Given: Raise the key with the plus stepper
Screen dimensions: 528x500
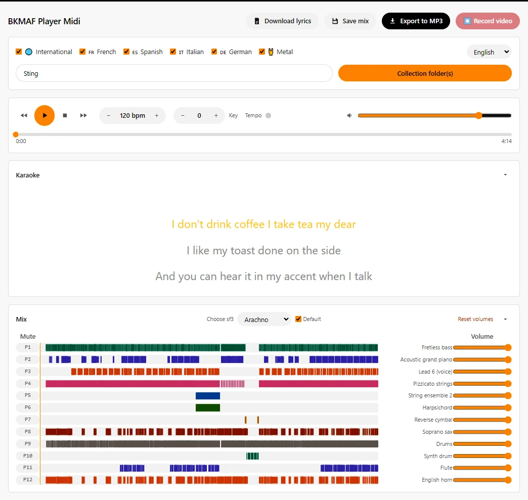Looking at the screenshot, I should pos(216,115).
